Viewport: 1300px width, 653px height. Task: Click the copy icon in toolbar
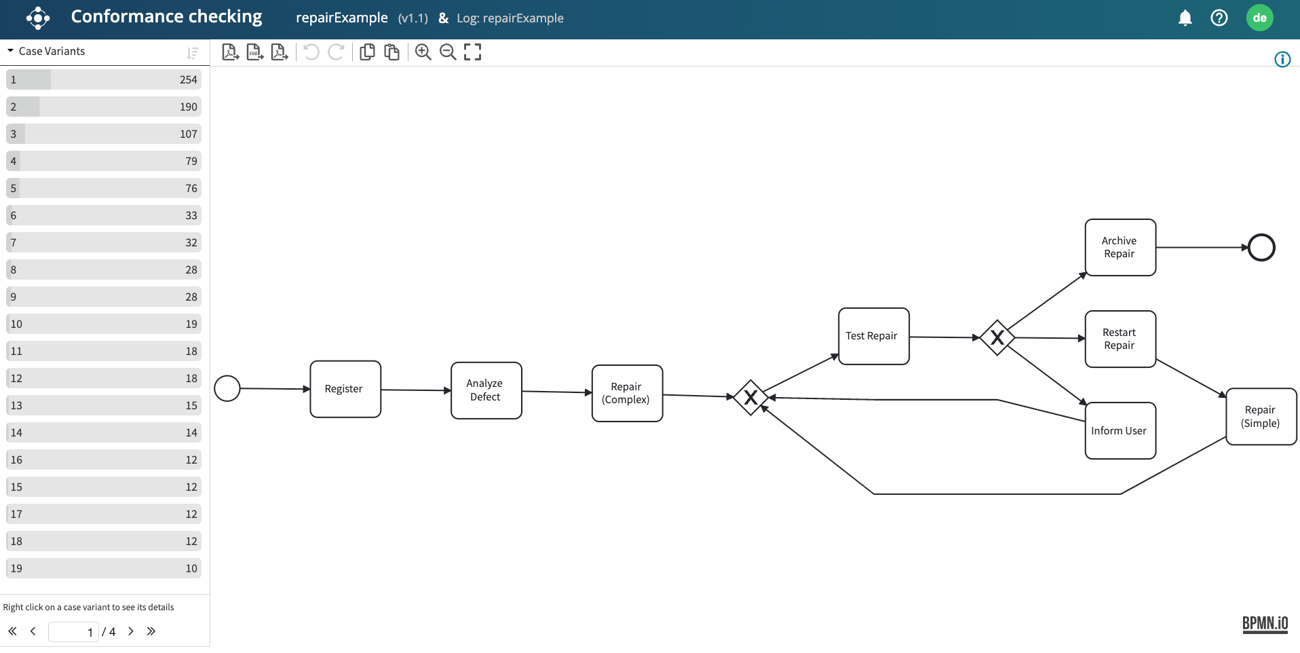pyautogui.click(x=367, y=52)
